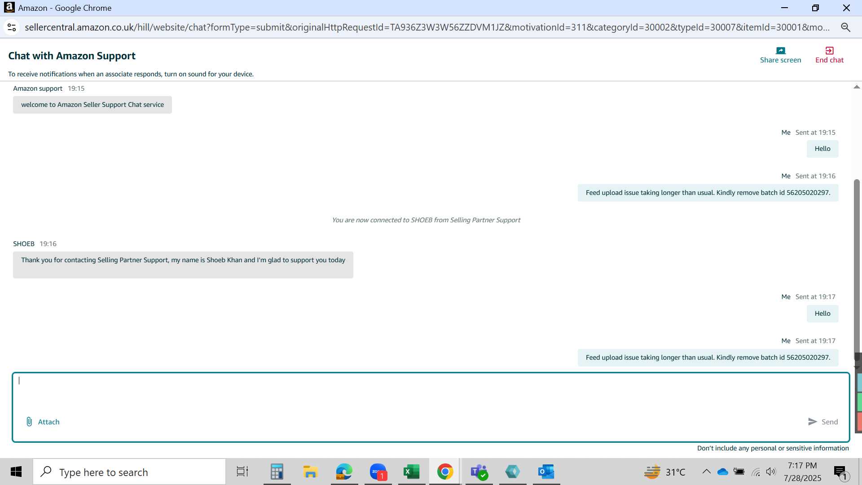
Task: Select Google Chrome taskbar icon
Action: coord(445,472)
